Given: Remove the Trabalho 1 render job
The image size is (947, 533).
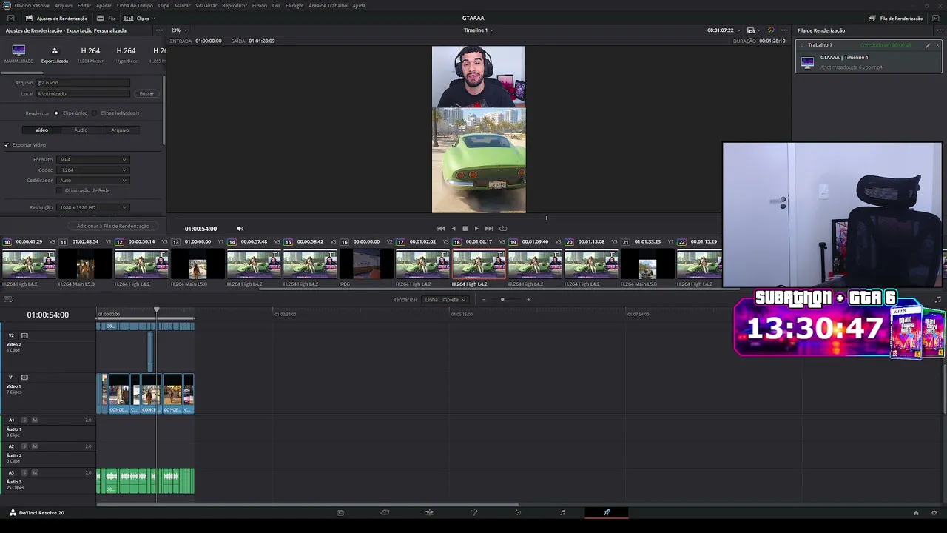Looking at the screenshot, I should click(x=937, y=45).
